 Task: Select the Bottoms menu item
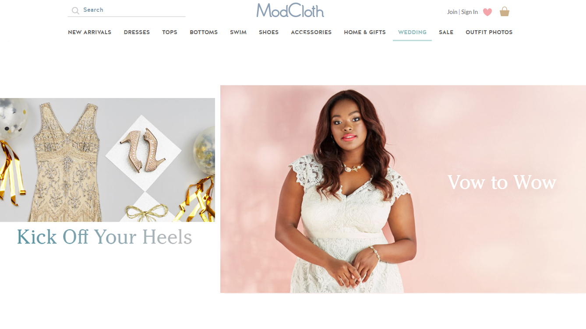click(x=204, y=32)
